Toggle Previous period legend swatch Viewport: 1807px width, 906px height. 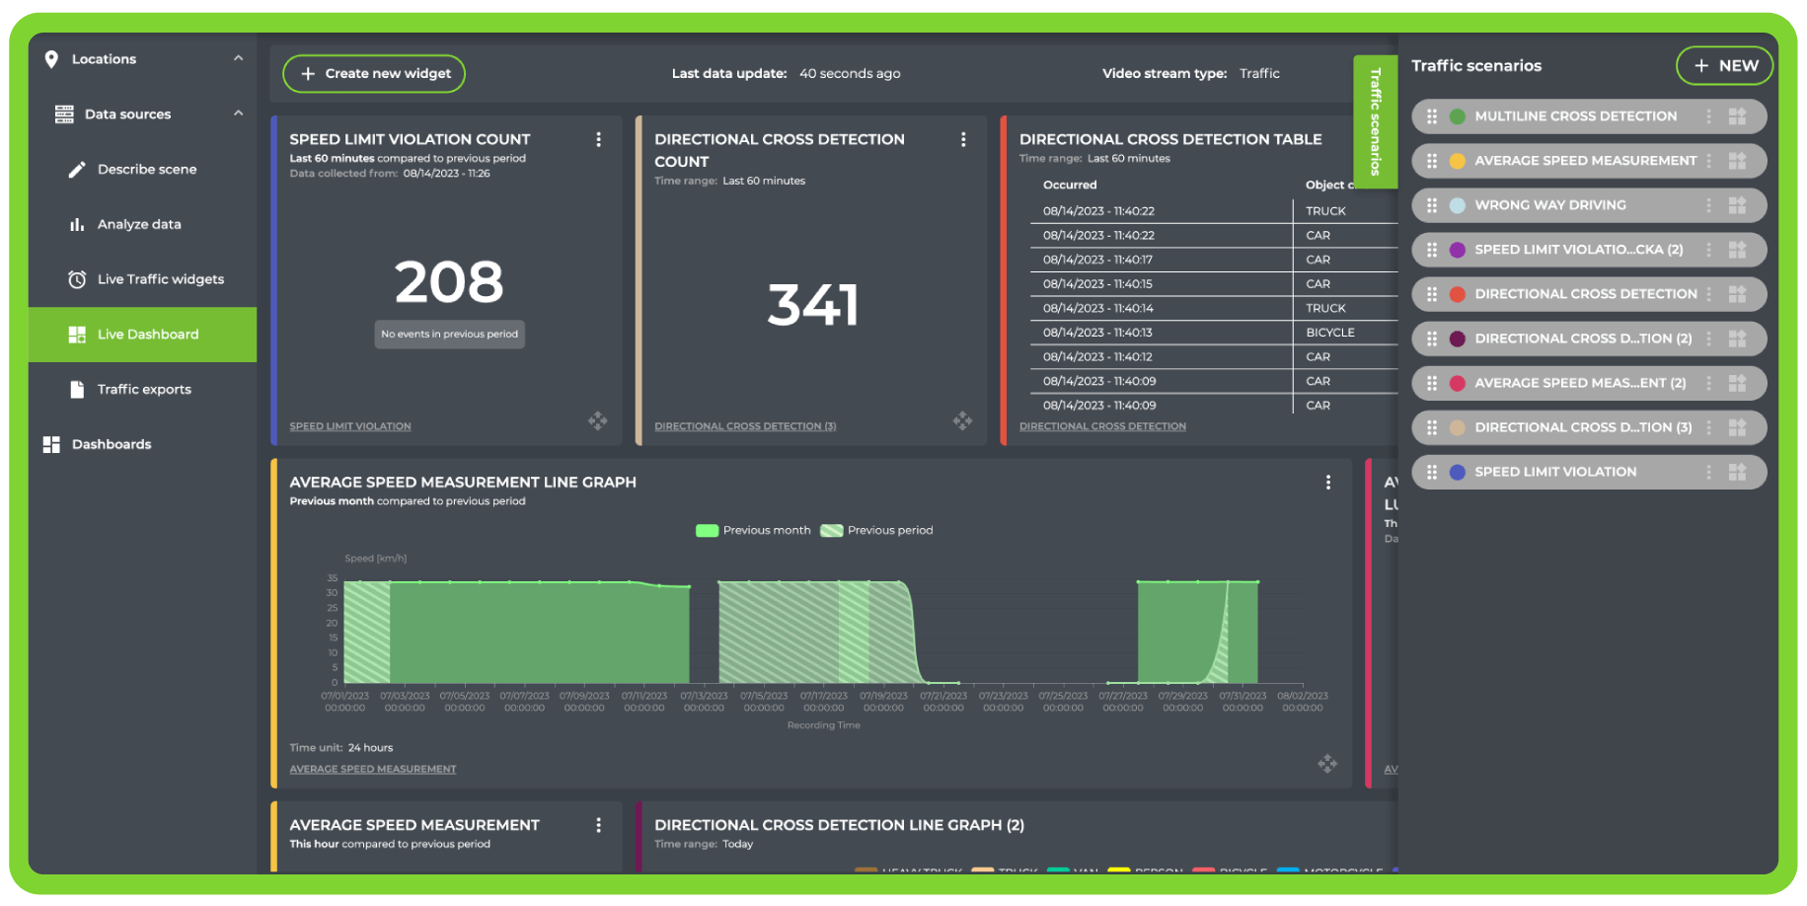(x=832, y=531)
